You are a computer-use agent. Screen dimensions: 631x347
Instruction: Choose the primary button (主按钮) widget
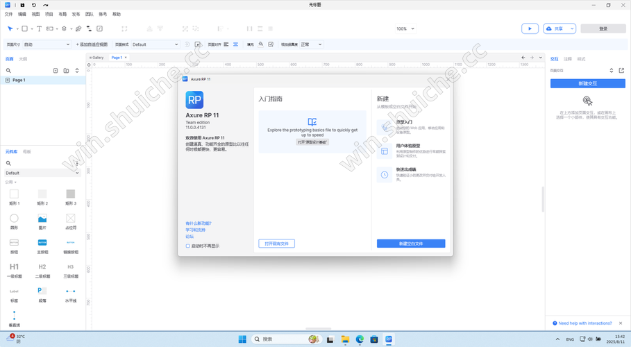42,246
